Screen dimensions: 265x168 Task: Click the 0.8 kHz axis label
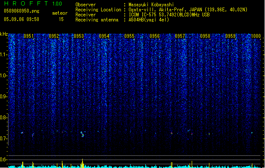pyautogui.click(x=4, y=118)
